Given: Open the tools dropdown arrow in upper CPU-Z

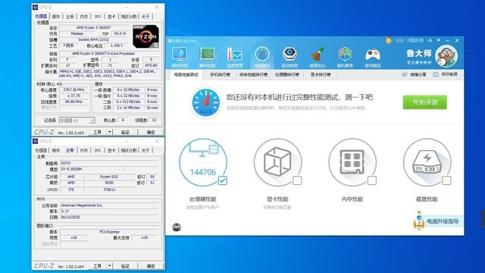Looking at the screenshot, I should coord(109,132).
